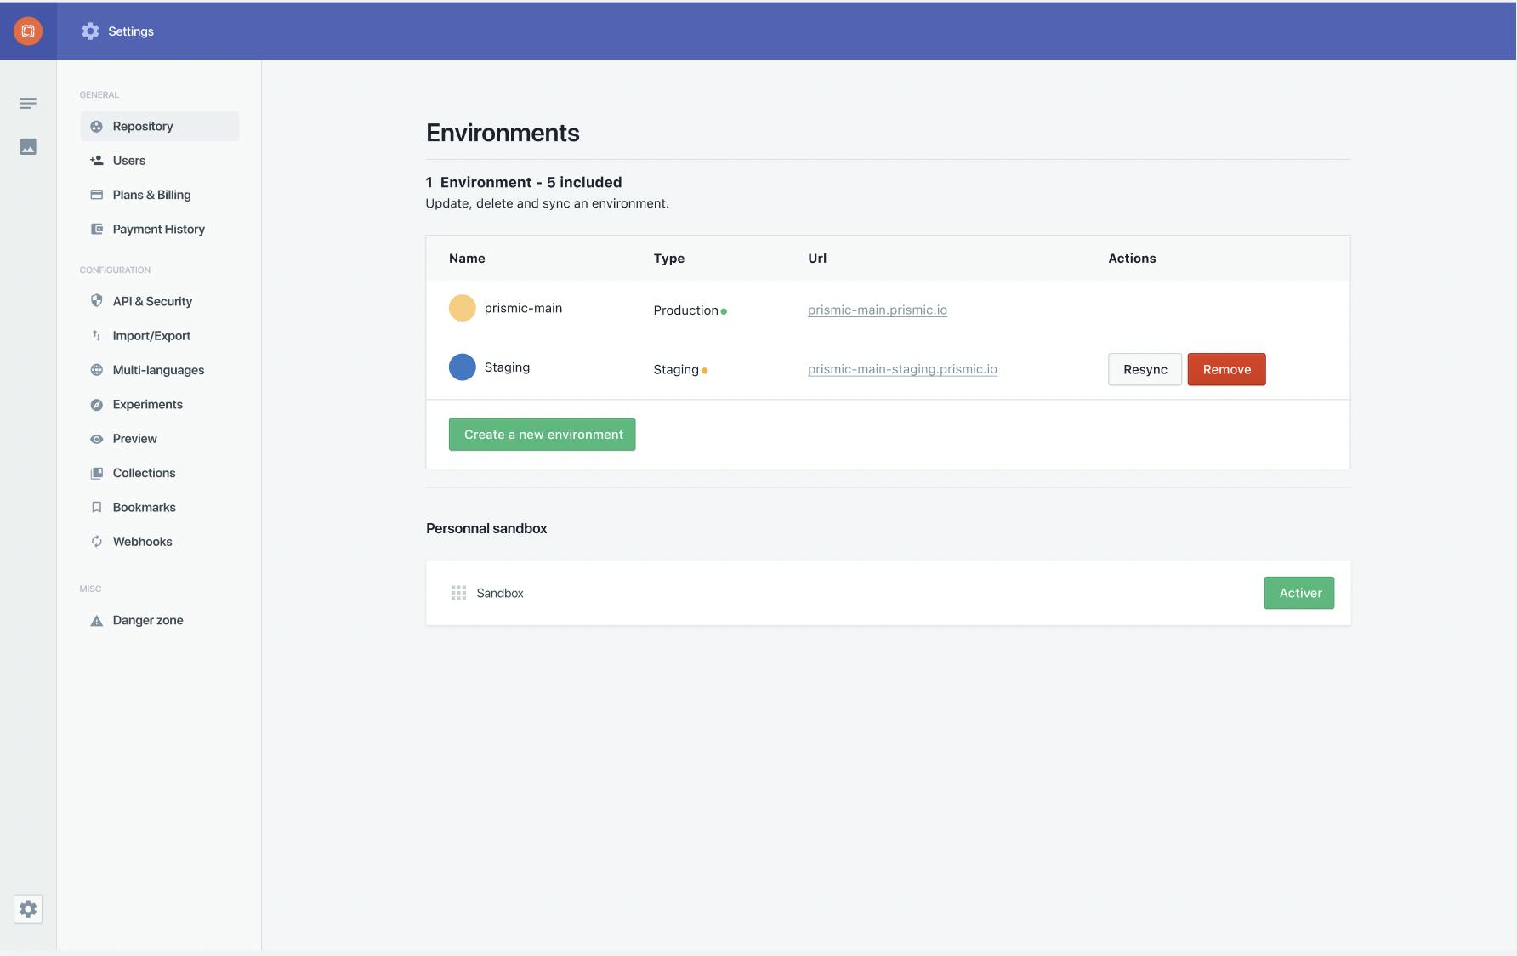Click the Bookmarks icon
Screen dimensions: 1517x956
point(97,508)
